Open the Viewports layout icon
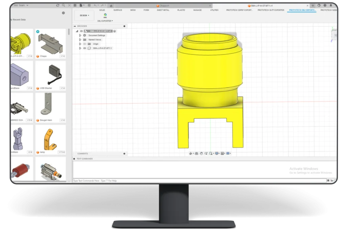The image size is (347, 231). (x=228, y=153)
